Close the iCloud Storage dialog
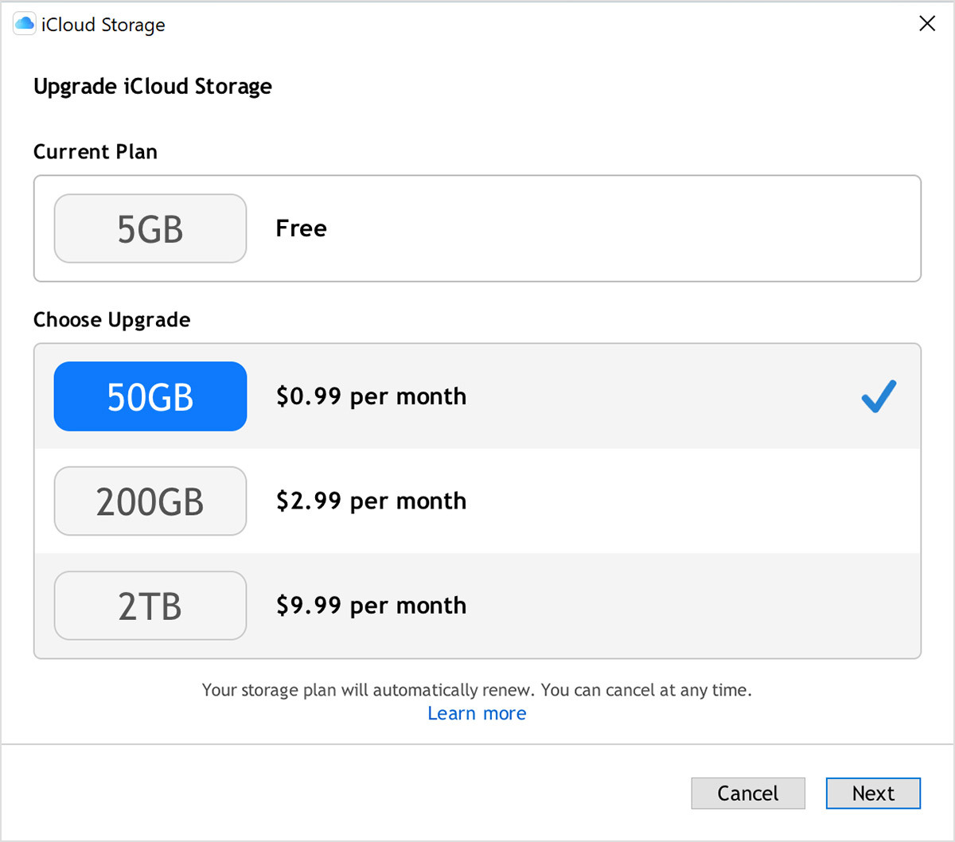Viewport: 955px width, 842px height. 926,23
